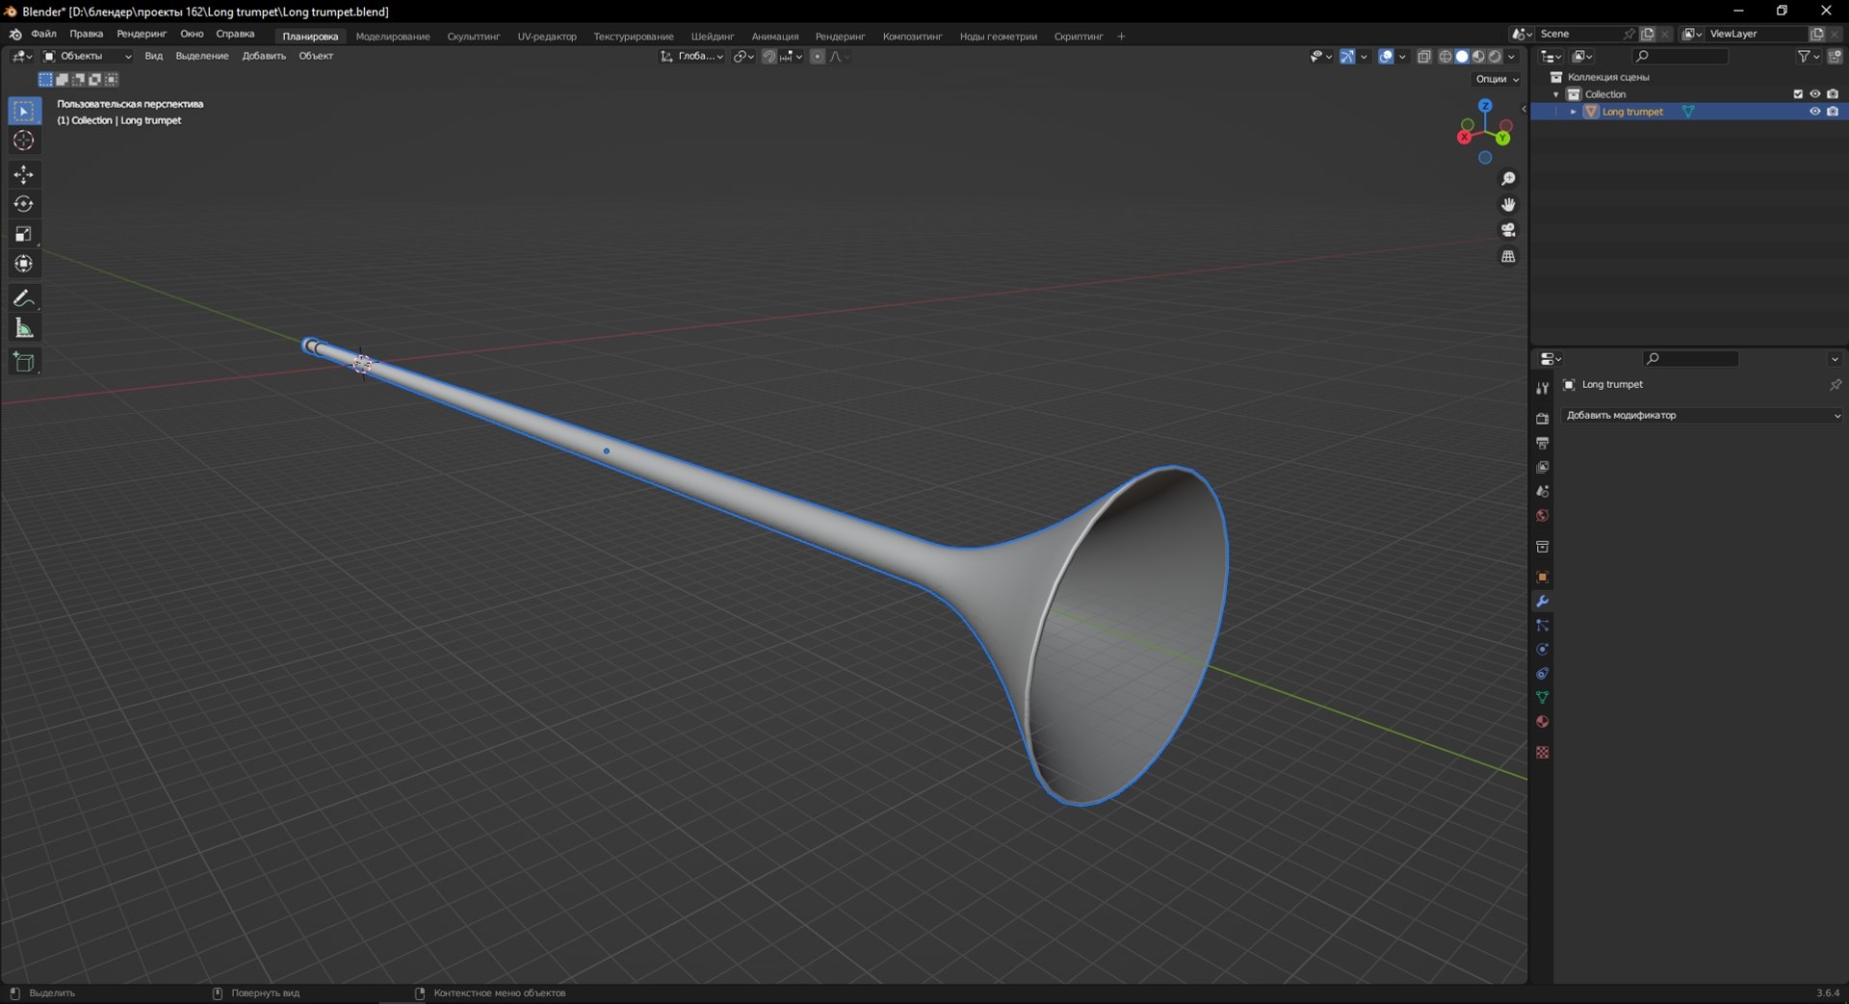
Task: Hide Collection with its eye icon
Action: pos(1814,94)
